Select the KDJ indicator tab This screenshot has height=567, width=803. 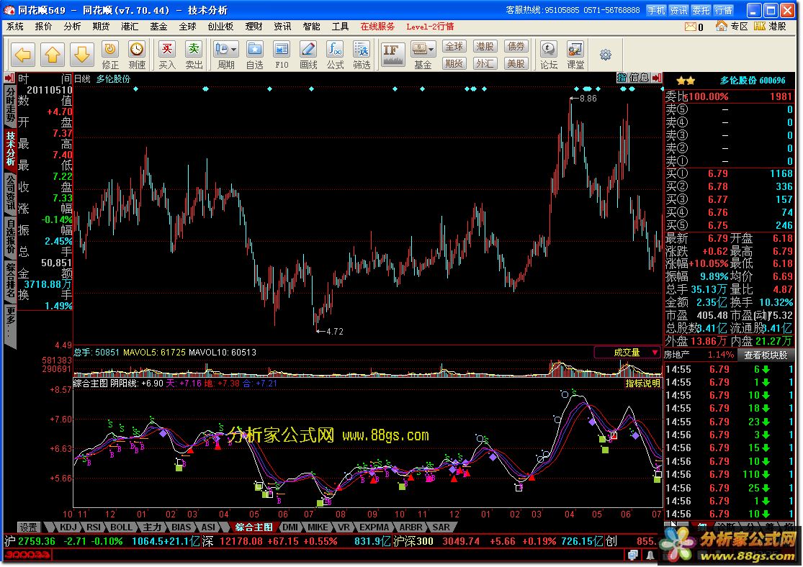click(x=68, y=527)
